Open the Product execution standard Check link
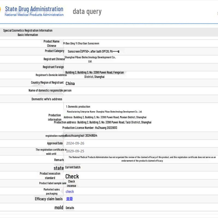 [x=72, y=176]
